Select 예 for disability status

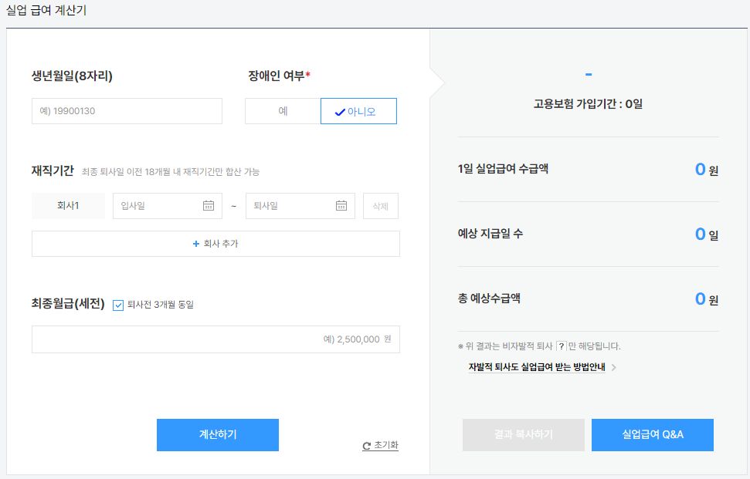(282, 110)
